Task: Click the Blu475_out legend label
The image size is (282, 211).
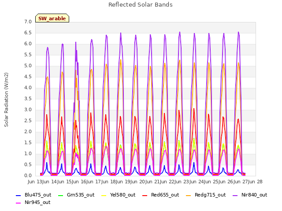Action: coord(38,195)
